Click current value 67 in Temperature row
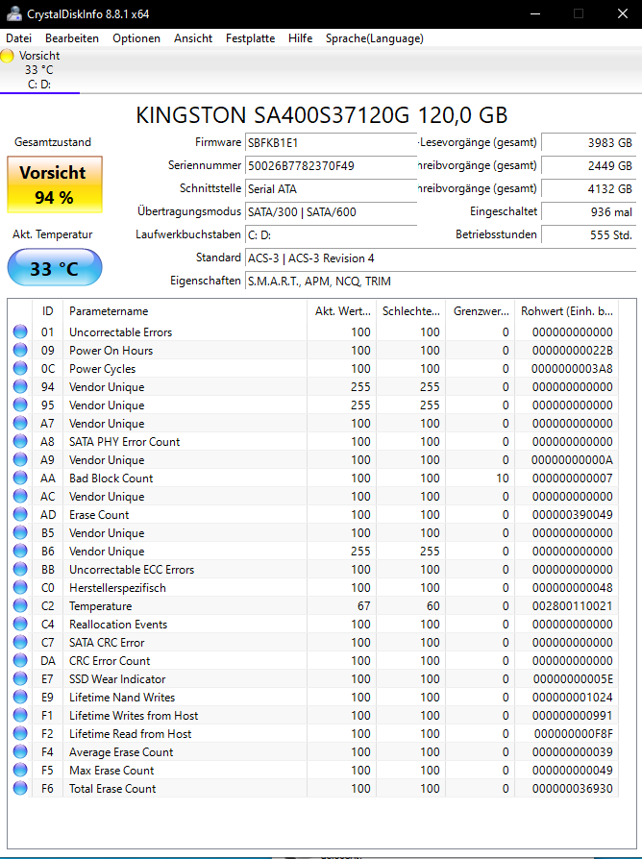Screen dimensions: 642x859 [x=363, y=606]
